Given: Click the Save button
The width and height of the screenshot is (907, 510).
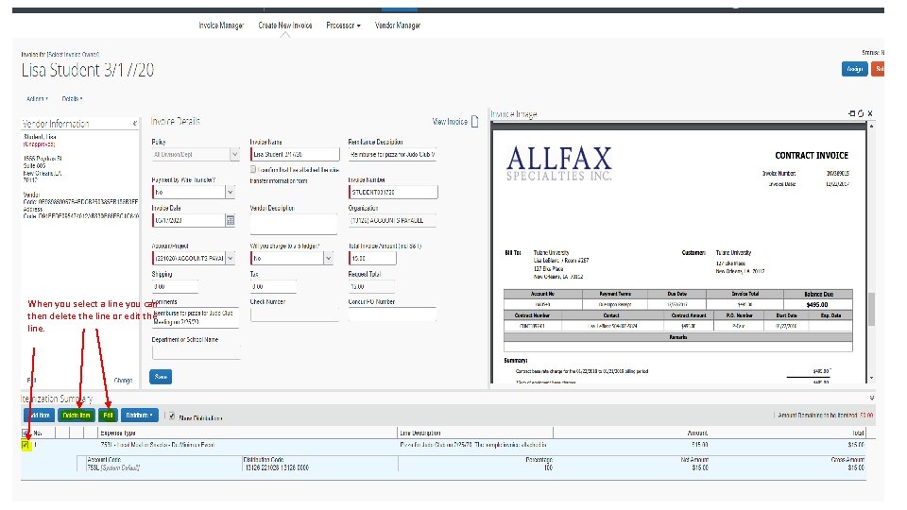Looking at the screenshot, I should pyautogui.click(x=161, y=377).
